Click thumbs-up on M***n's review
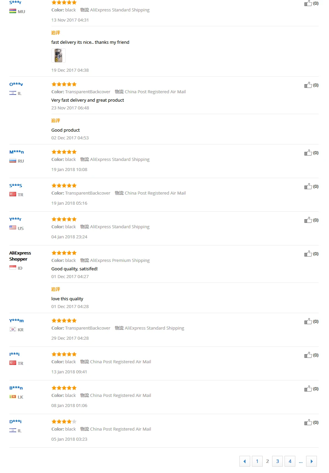 pos(308,153)
